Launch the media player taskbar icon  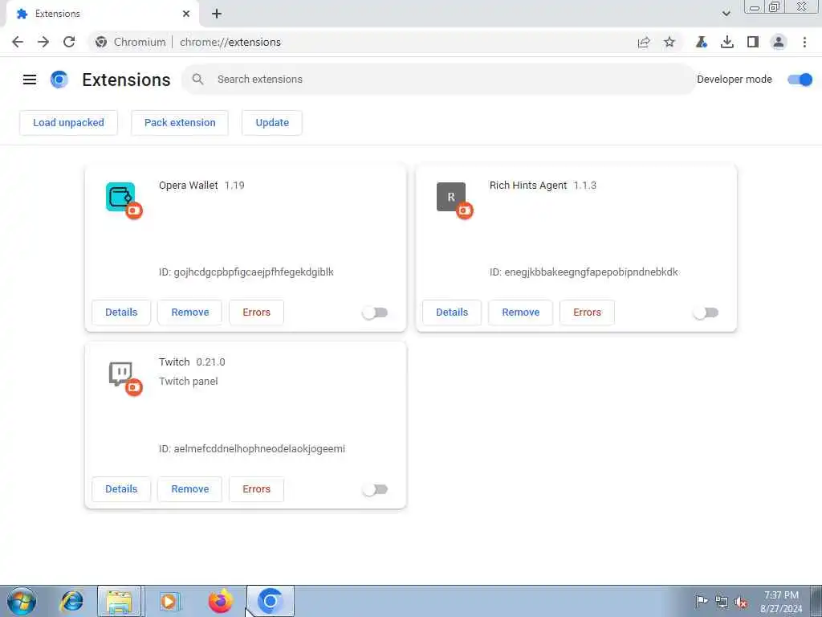(x=169, y=601)
